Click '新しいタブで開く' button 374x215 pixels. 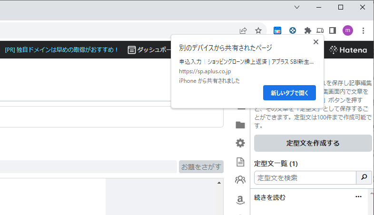(289, 93)
